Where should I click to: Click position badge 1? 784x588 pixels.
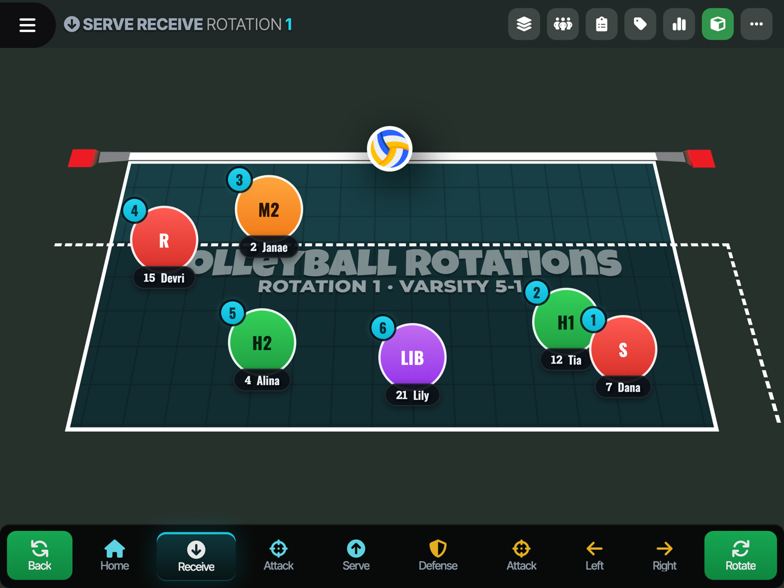594,320
